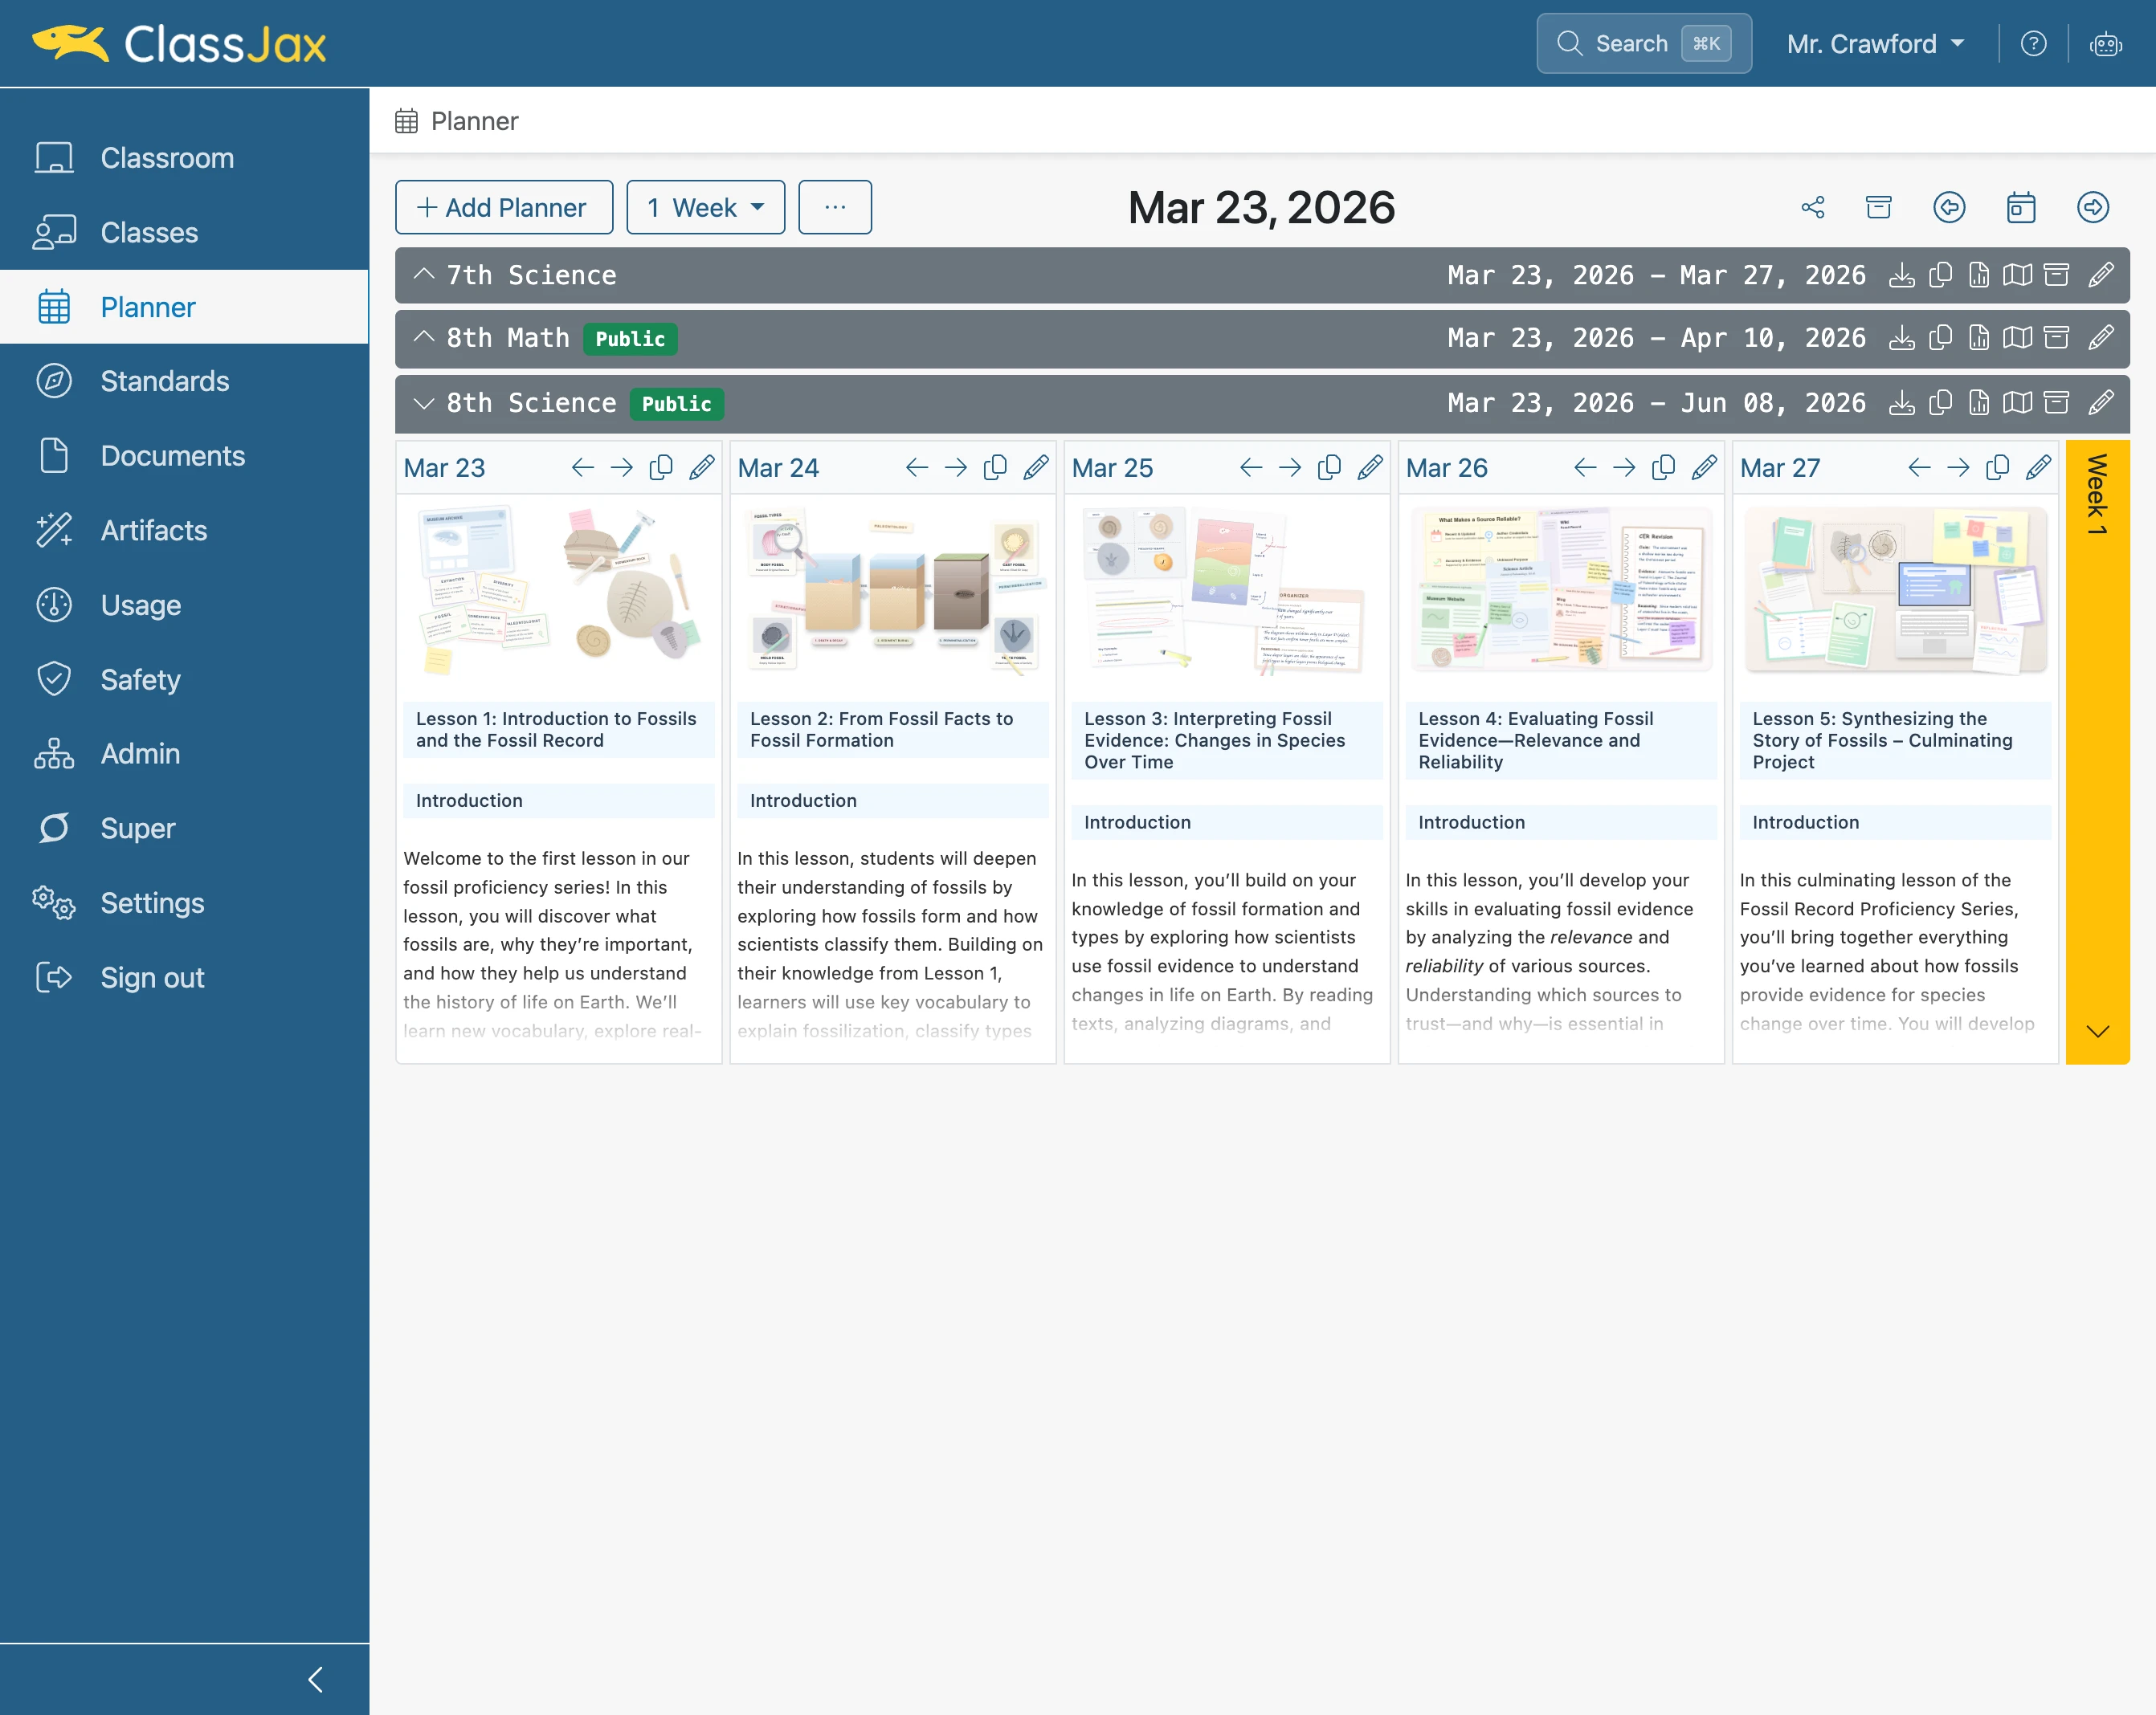Click the copy icon on Mar 26 column
The image size is (2156, 1715).
pyautogui.click(x=1663, y=468)
